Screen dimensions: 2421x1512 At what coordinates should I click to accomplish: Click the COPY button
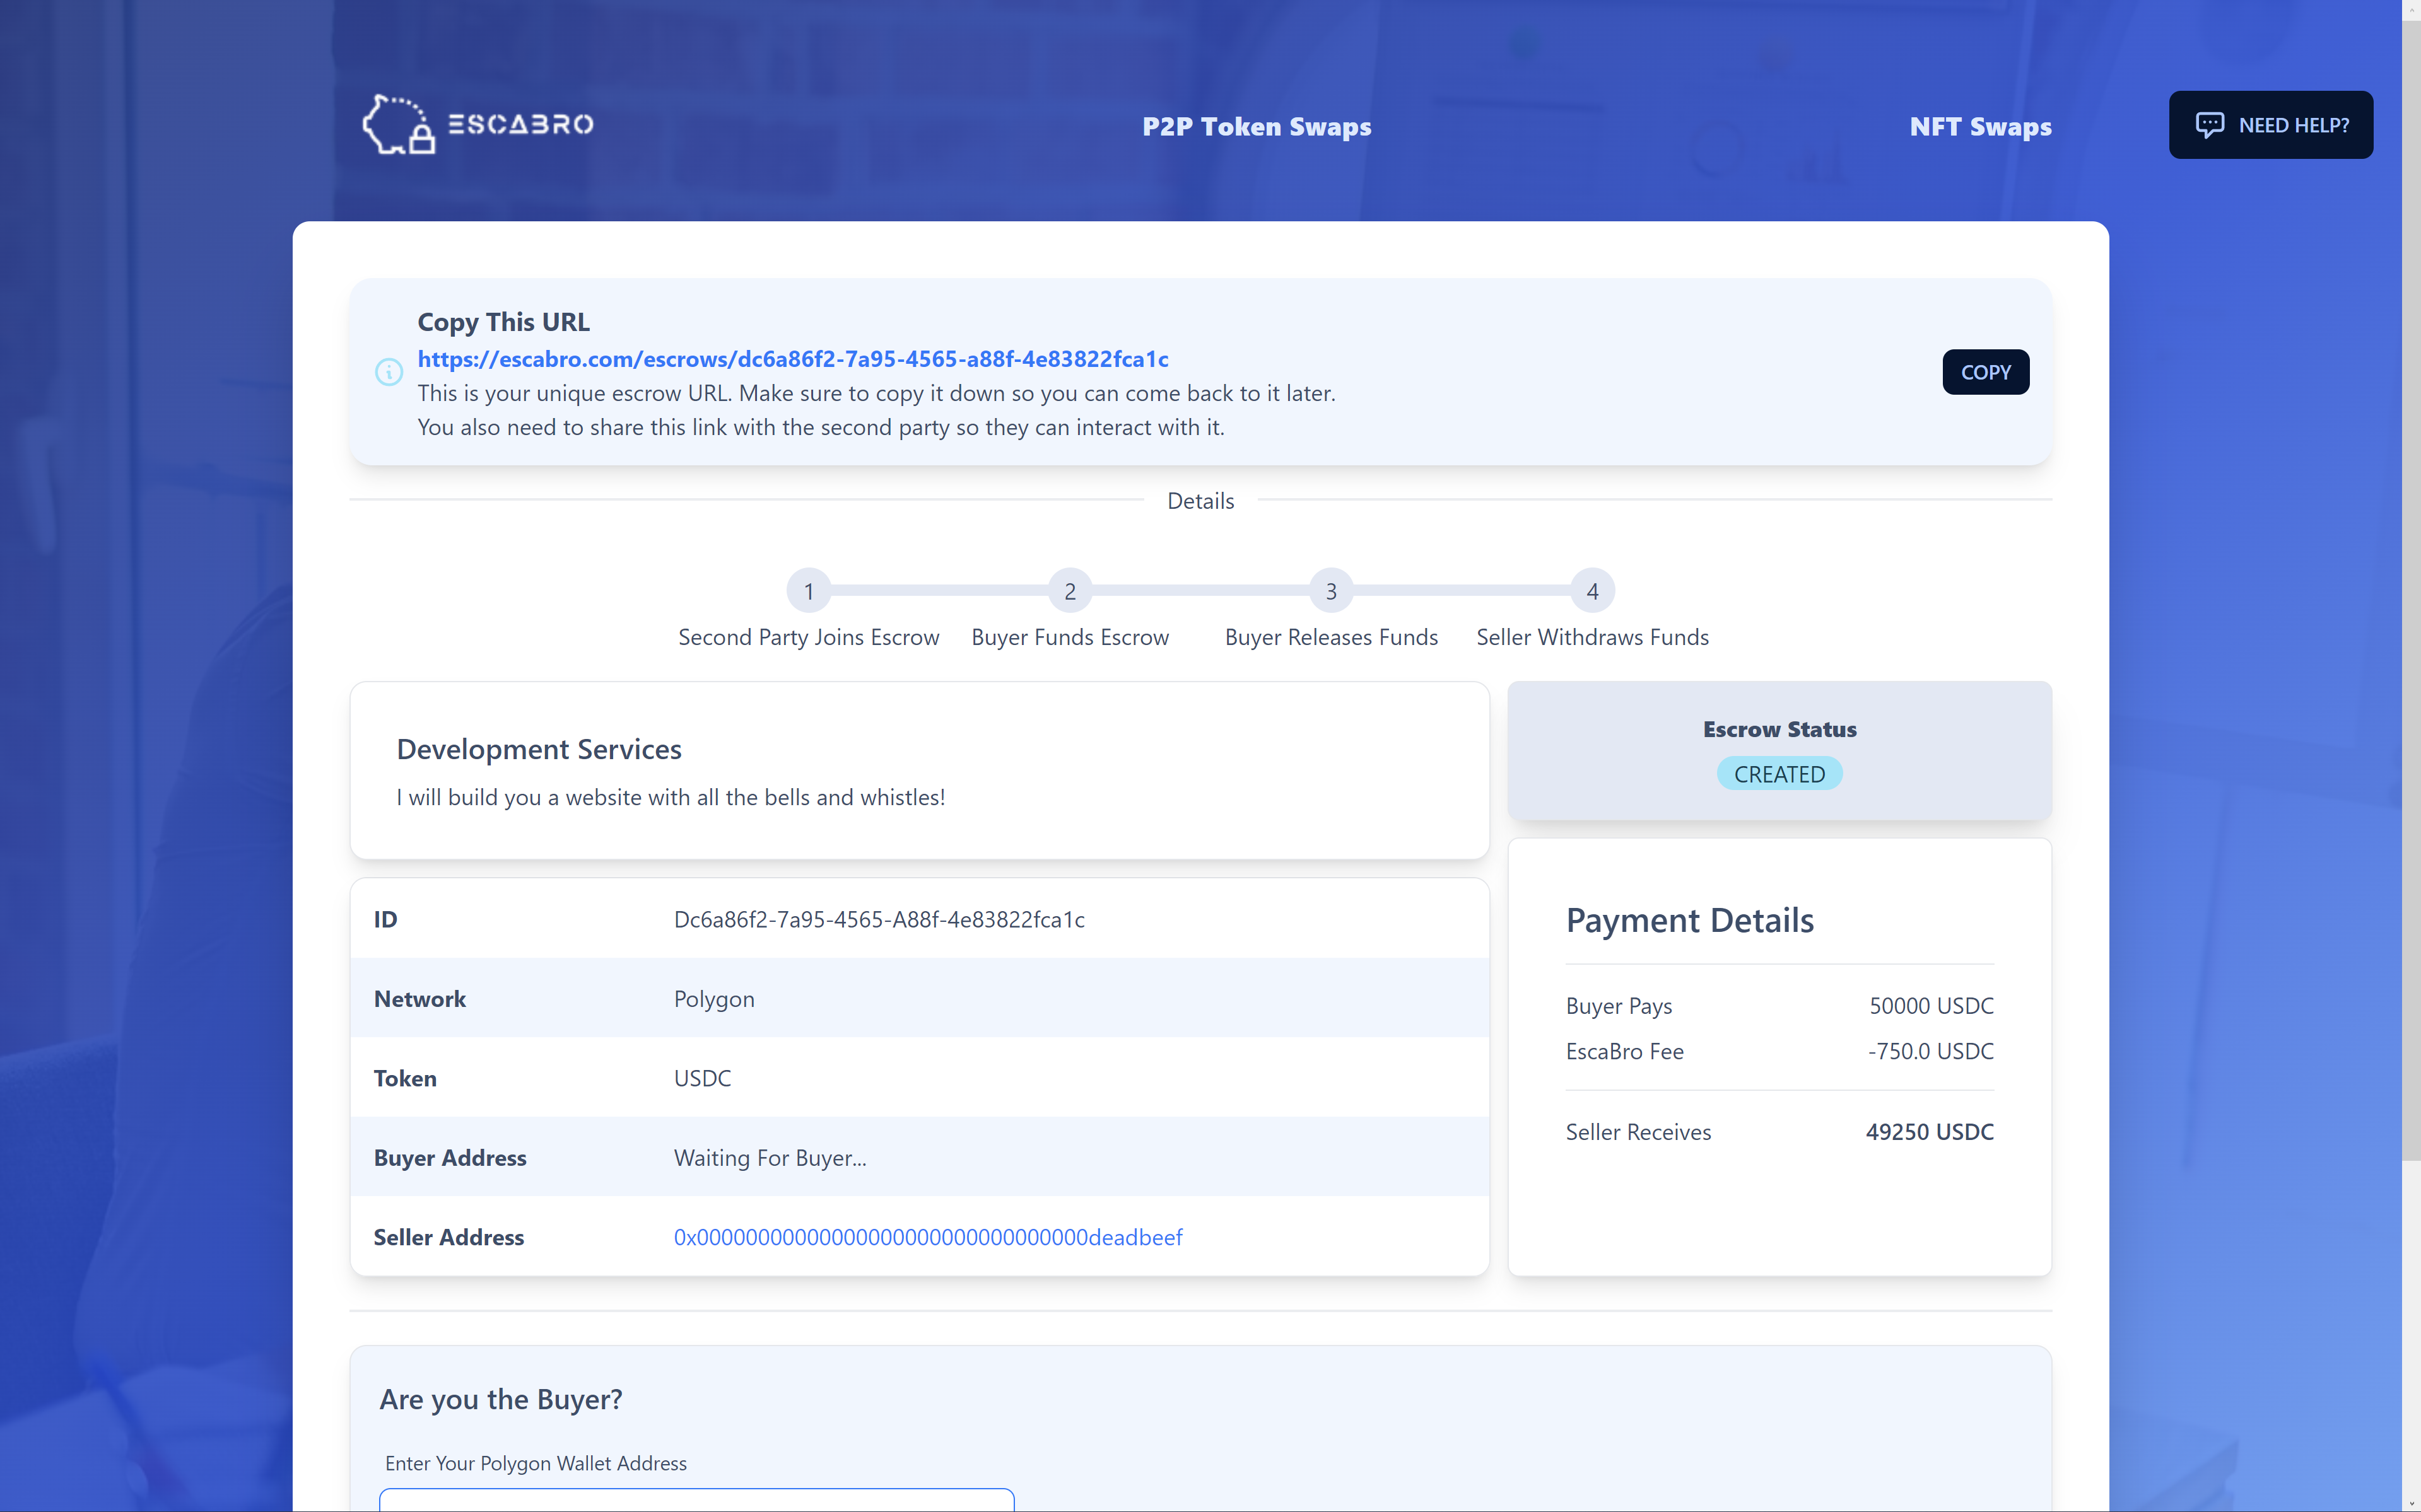coord(1985,372)
